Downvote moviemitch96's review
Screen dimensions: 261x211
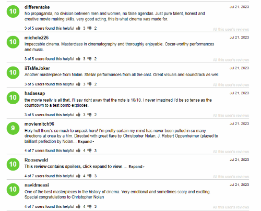click(89, 151)
